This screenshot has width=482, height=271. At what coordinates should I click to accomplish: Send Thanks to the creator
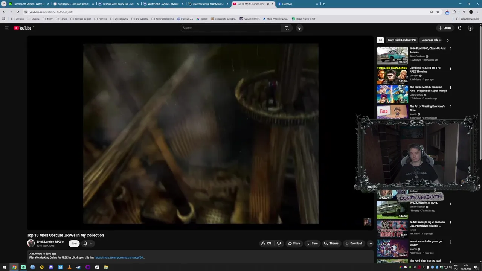pos(331,244)
